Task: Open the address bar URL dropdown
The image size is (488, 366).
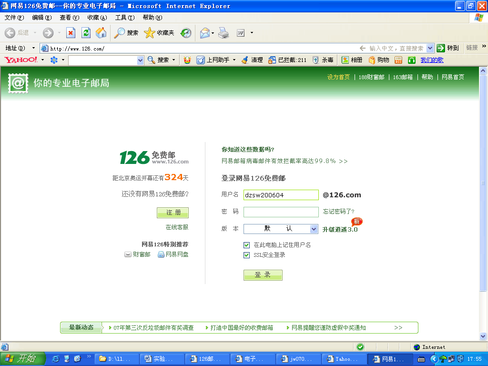Action: tap(430, 48)
